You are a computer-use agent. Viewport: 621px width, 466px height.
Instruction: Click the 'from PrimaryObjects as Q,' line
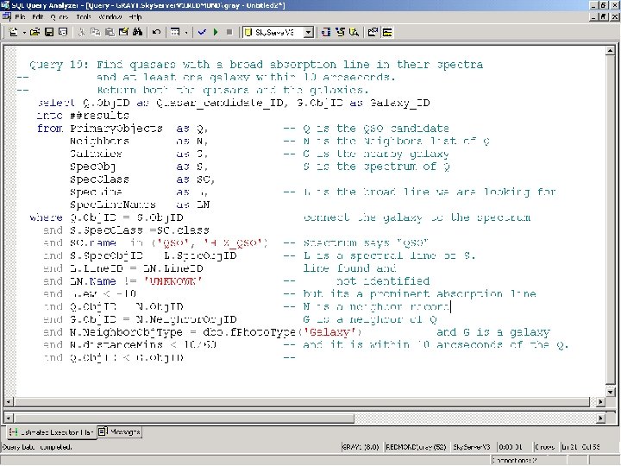click(x=122, y=129)
